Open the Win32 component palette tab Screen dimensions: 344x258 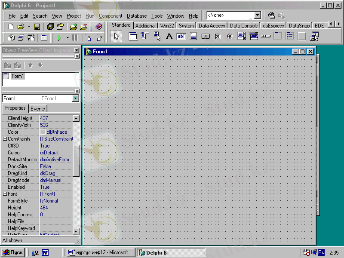[x=167, y=26]
